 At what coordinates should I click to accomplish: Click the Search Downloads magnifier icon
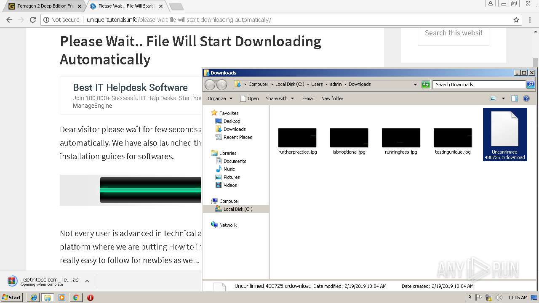[x=531, y=85]
